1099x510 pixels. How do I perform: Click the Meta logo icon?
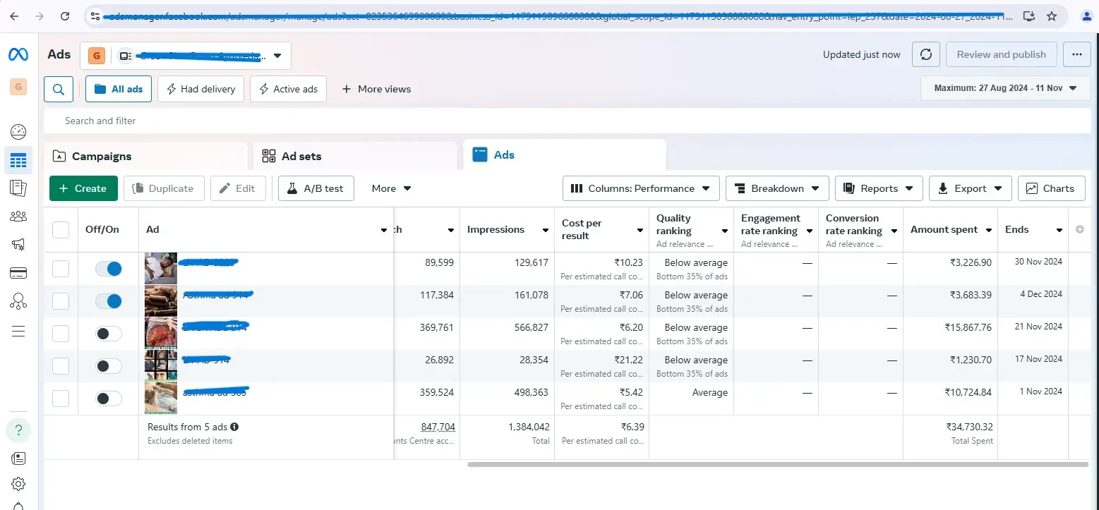pos(18,55)
